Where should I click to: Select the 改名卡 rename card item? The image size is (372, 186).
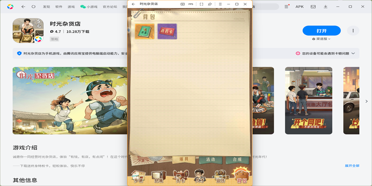(x=167, y=31)
